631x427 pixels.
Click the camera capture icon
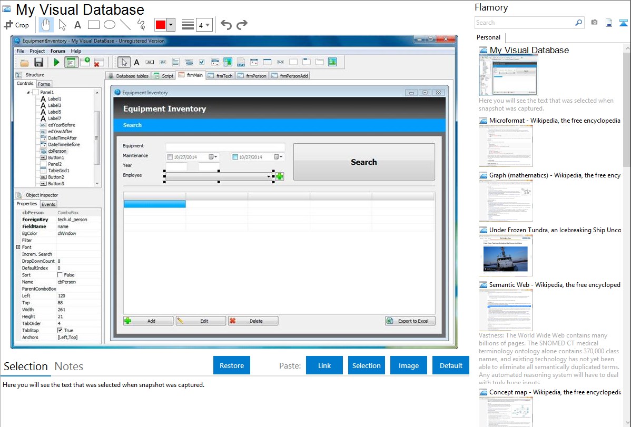tap(594, 23)
